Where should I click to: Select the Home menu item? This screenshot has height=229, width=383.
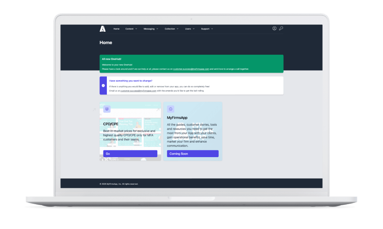point(116,29)
